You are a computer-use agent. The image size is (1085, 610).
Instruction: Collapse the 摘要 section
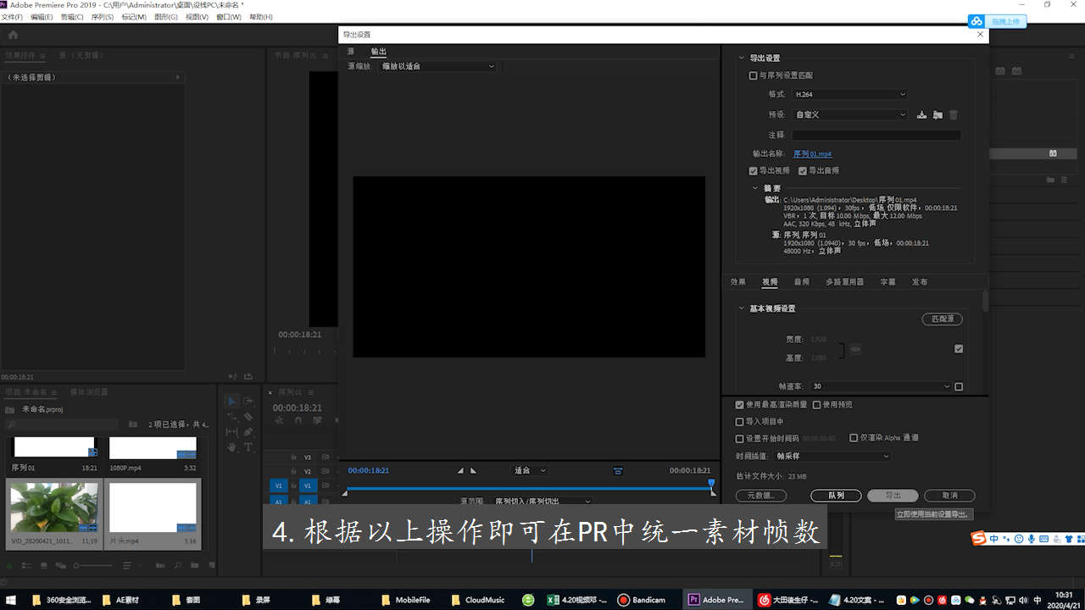(x=755, y=188)
